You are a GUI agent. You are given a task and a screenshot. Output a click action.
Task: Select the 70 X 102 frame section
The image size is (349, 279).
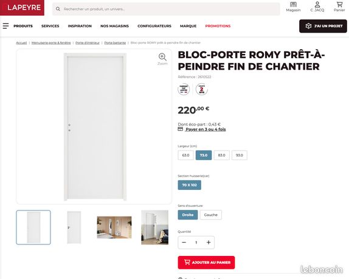[190, 185]
